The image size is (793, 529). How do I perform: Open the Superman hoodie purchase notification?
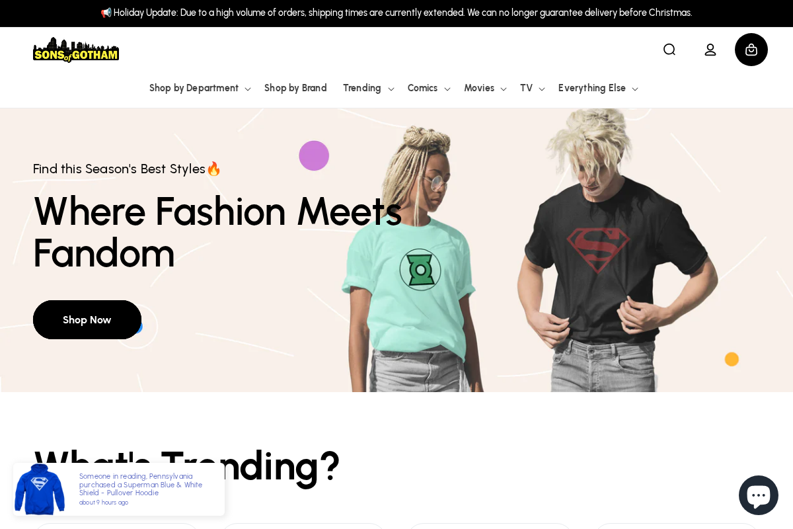tap(119, 489)
